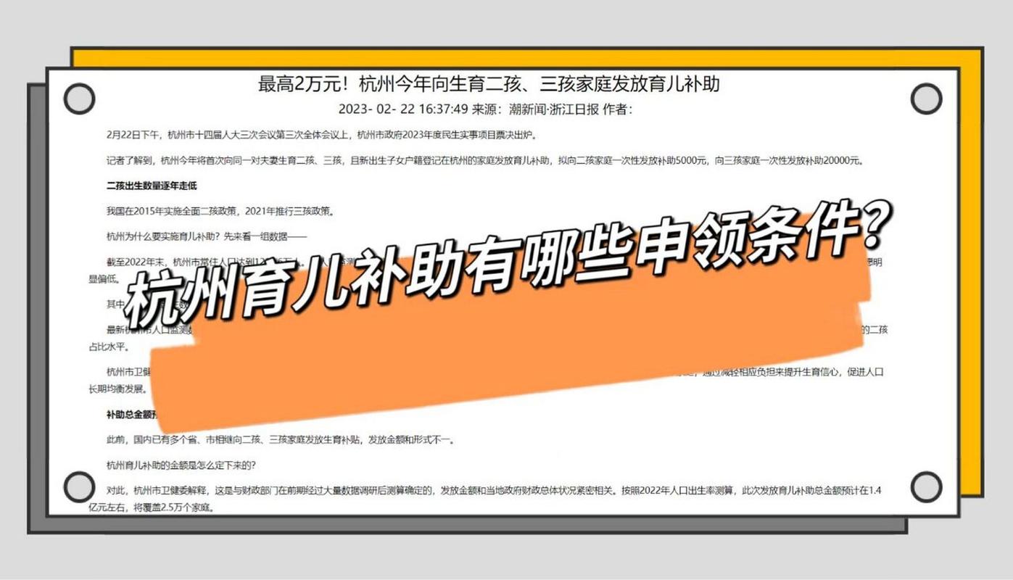Click the line beginning "此前，国内已有多个省、市相继"

(x=280, y=439)
